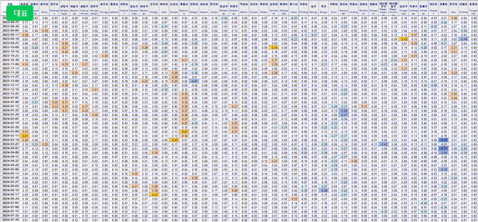Select blue -0.46 cell in 2024-06-10 row

click(323, 190)
